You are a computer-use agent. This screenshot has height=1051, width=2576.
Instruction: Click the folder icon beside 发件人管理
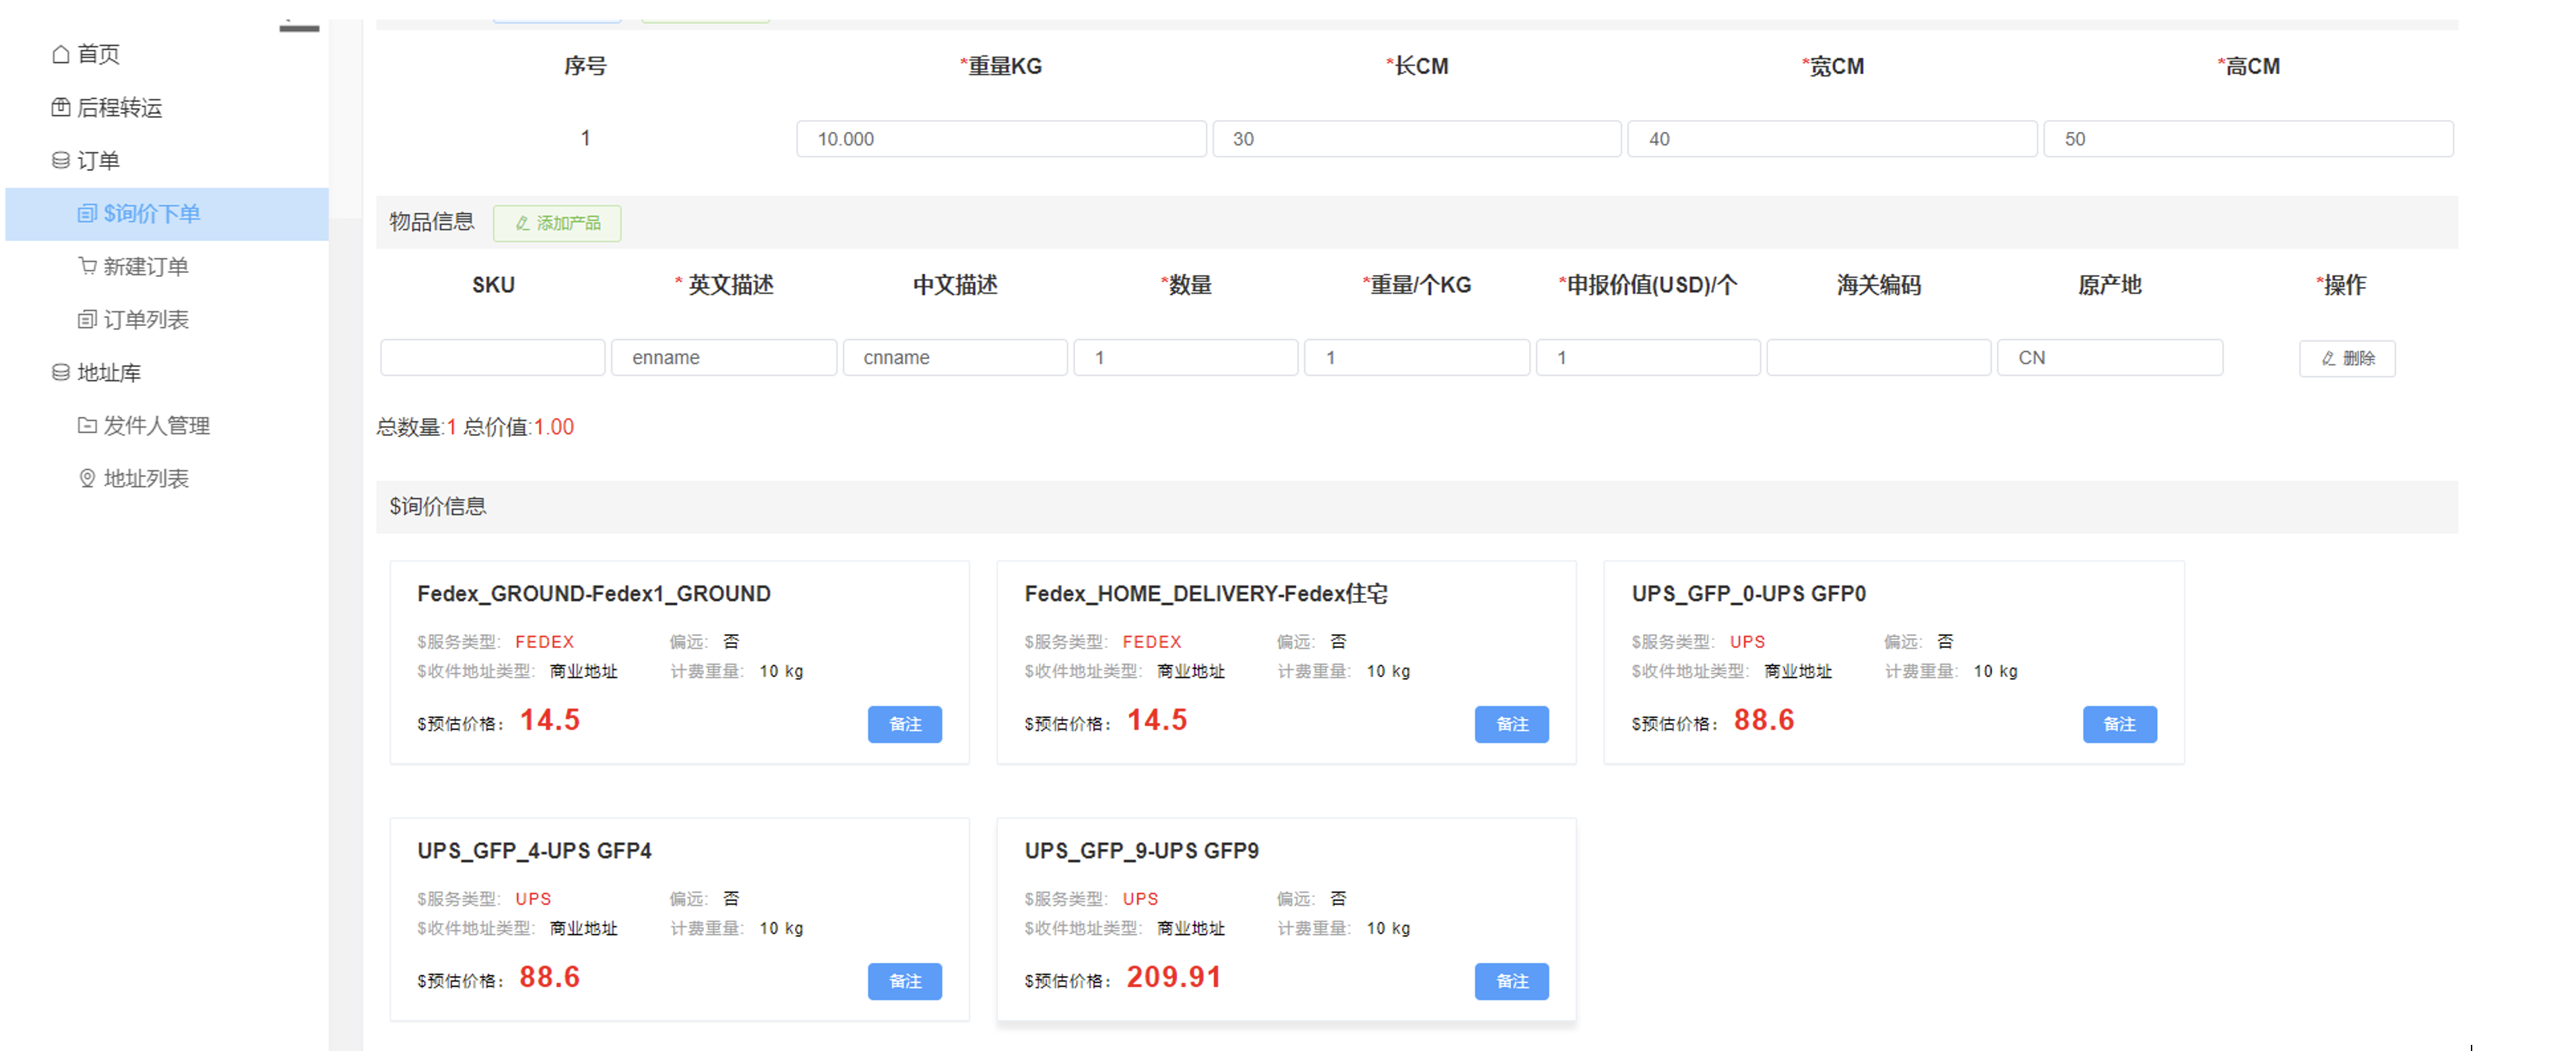click(87, 425)
